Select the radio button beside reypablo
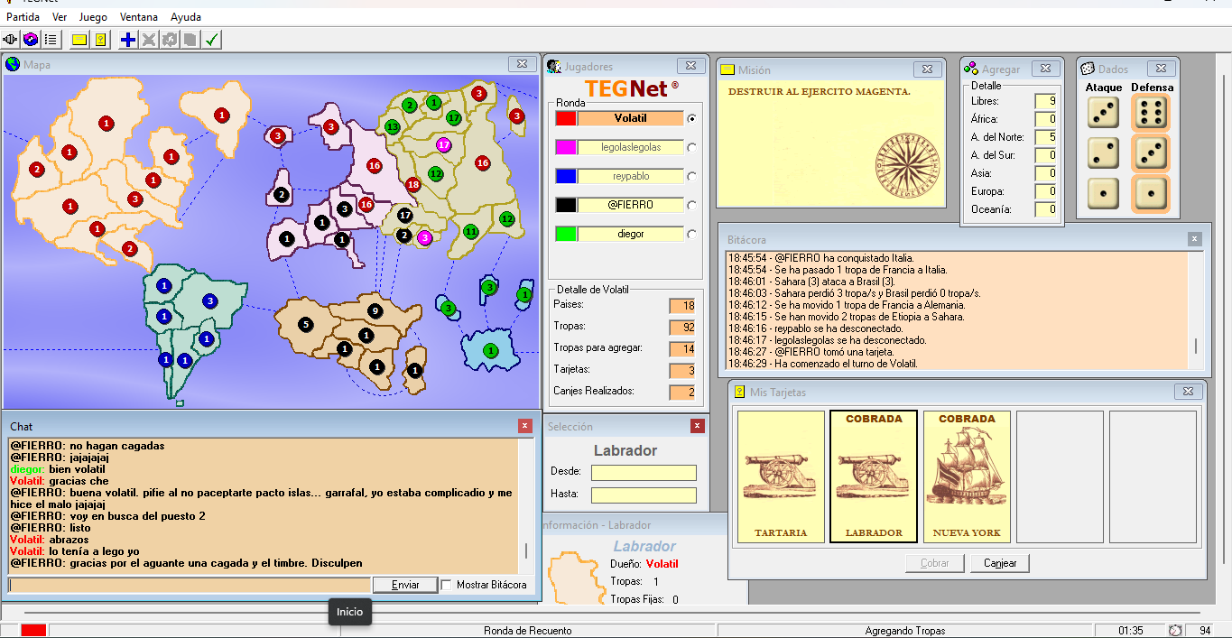The image size is (1232, 638). click(x=691, y=177)
